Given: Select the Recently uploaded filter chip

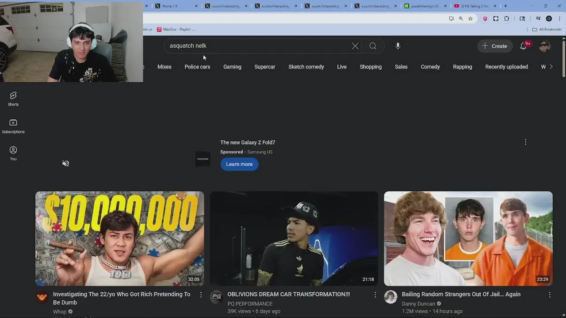Looking at the screenshot, I should pyautogui.click(x=506, y=67).
